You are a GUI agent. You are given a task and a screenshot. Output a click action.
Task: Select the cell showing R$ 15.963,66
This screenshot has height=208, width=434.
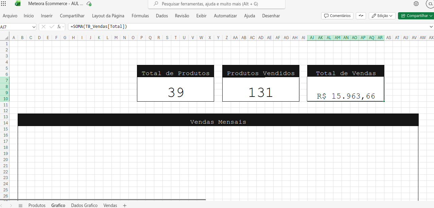pos(346,89)
